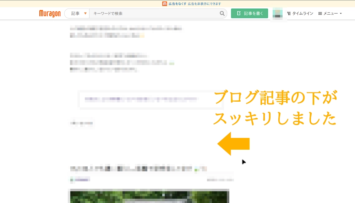The width and height of the screenshot is (355, 203).
Task: Open the タイムライン link
Action: (x=300, y=14)
